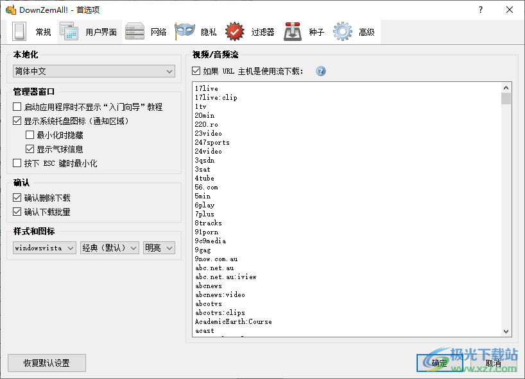Click the 恢复默认设置 restore defaults button
Screen dimensions: 525x379
(x=46, y=363)
